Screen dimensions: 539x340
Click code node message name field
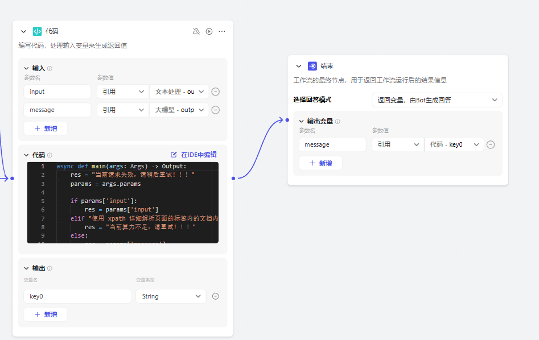coord(57,110)
